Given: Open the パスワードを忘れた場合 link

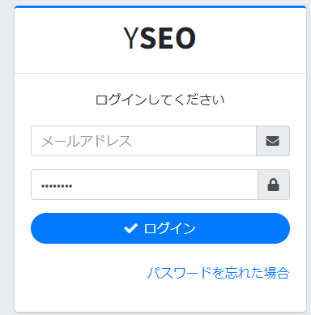Looking at the screenshot, I should 218,273.
